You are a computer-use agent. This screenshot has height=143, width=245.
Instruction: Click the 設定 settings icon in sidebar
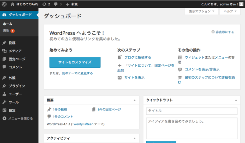pyautogui.click(x=4, y=110)
